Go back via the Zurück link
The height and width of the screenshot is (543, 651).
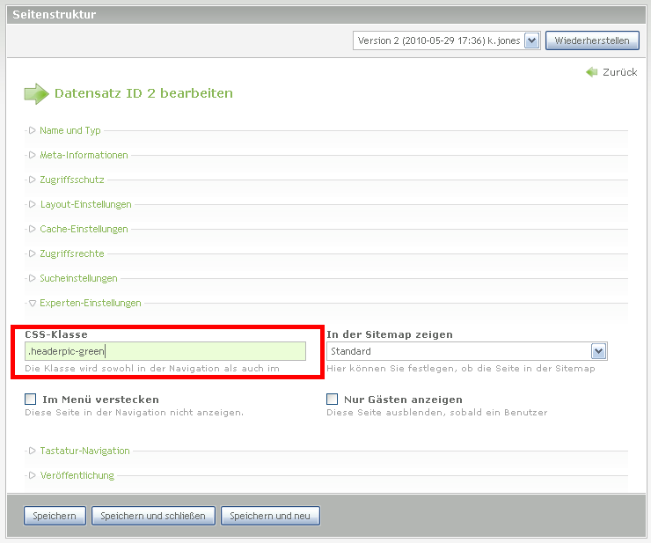click(619, 72)
